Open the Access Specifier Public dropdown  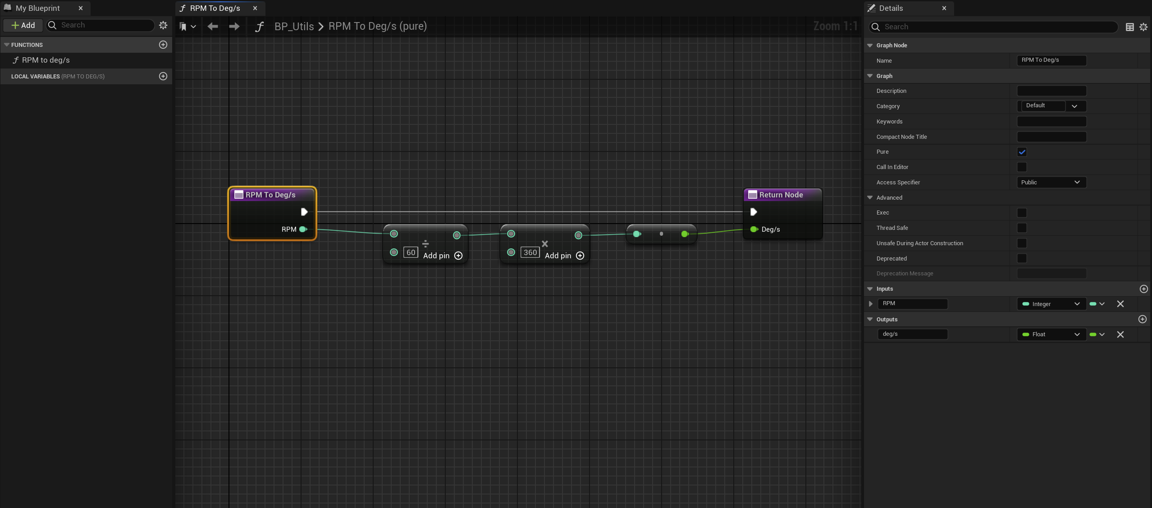click(1051, 182)
